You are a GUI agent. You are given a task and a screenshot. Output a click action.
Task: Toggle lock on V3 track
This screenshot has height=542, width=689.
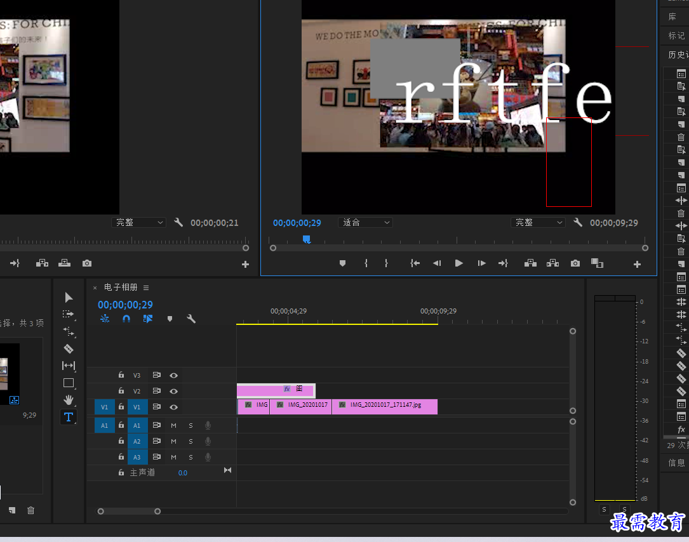tap(121, 374)
